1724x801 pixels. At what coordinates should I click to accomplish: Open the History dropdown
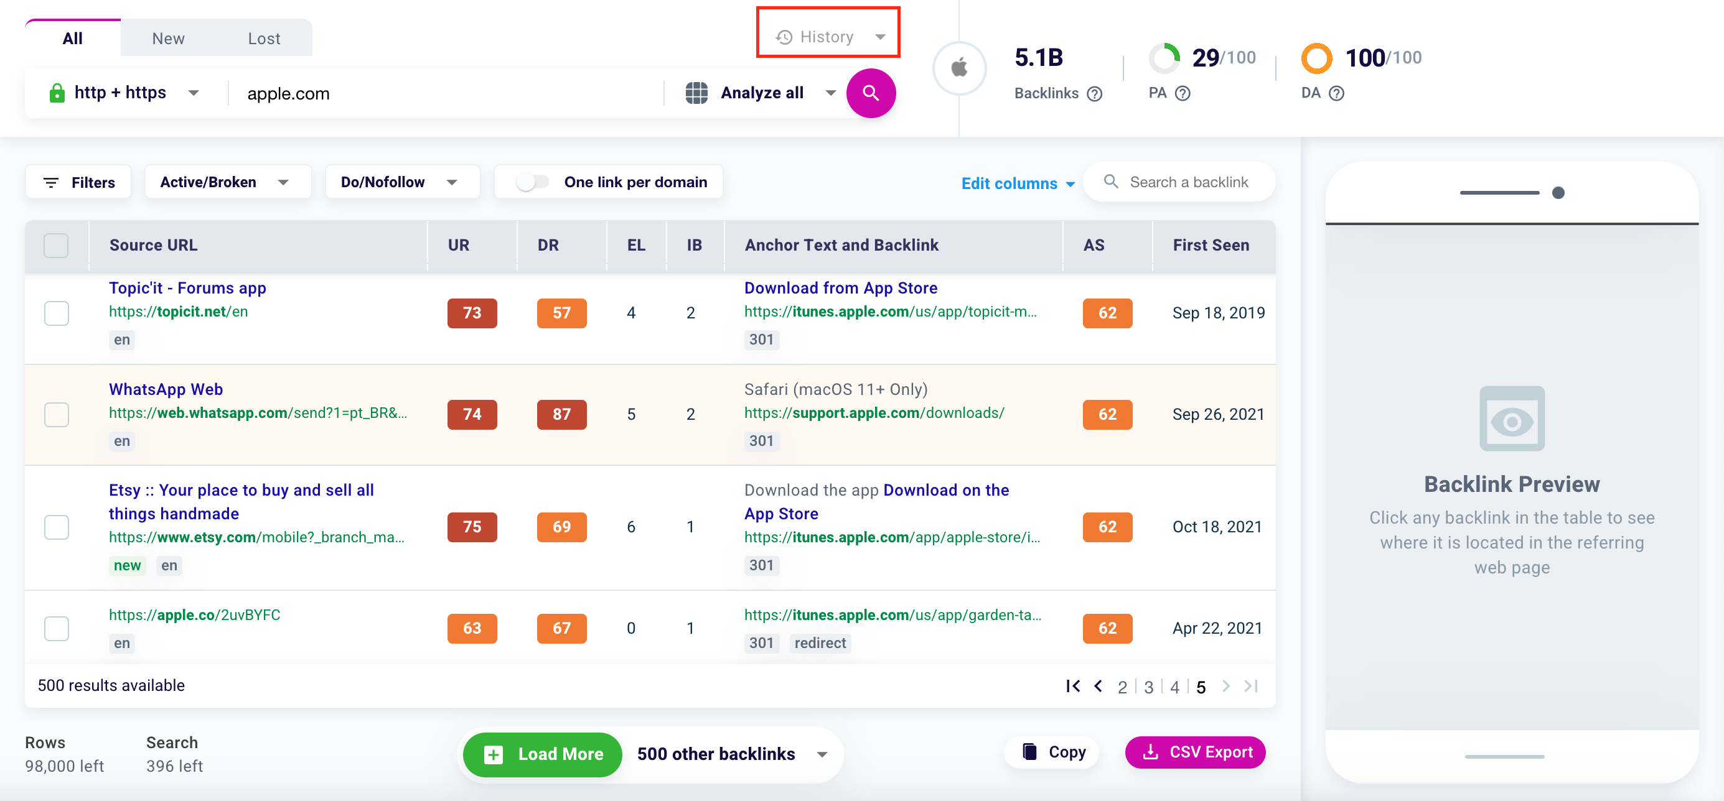coord(828,37)
